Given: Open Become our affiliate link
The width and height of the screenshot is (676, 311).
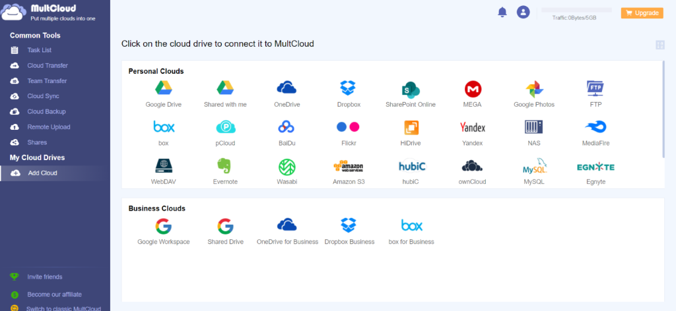Looking at the screenshot, I should tap(54, 295).
